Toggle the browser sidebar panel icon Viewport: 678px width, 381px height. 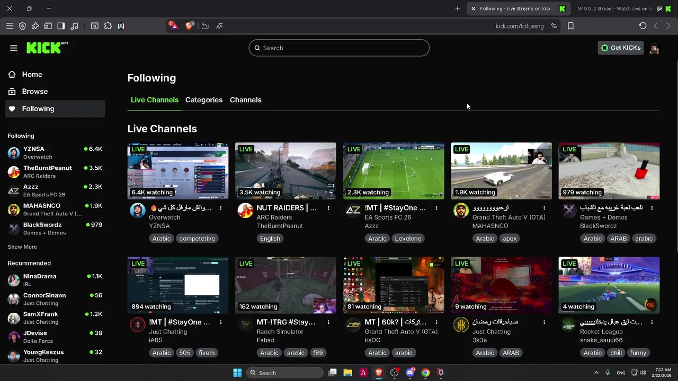(61, 26)
